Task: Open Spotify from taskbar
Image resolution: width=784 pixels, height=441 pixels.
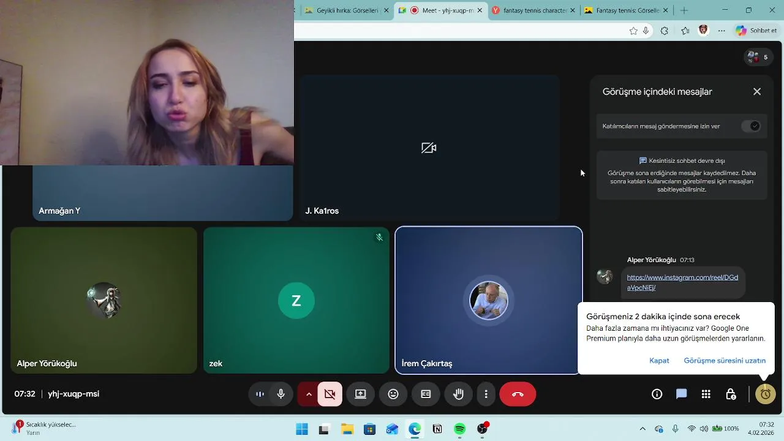Action: point(460,429)
